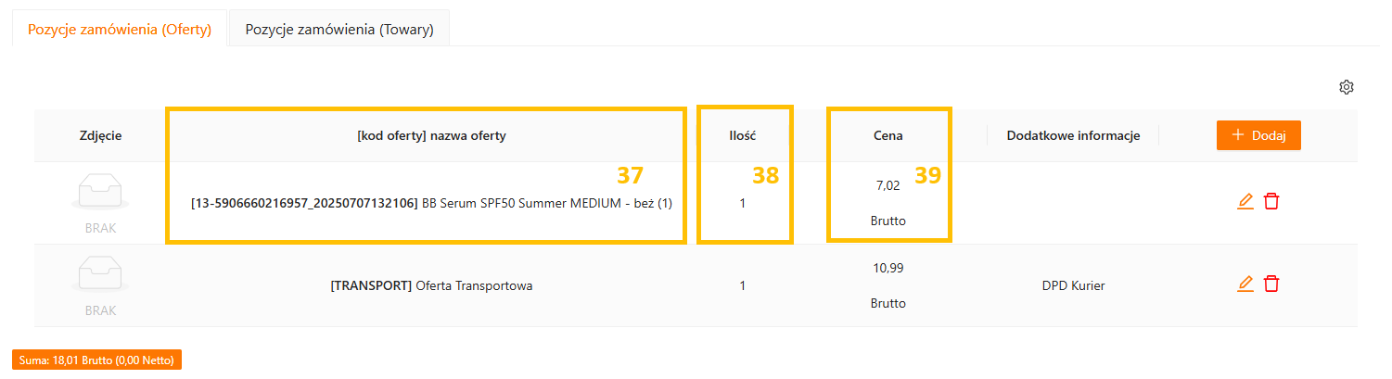1392x379 pixels.
Task: Edit the Oferta Transportowa row
Action: point(1245,284)
